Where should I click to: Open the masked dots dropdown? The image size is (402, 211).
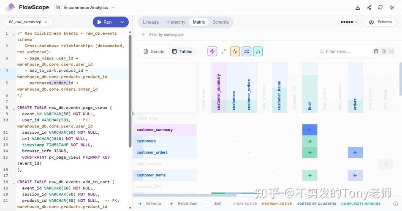click(x=349, y=22)
